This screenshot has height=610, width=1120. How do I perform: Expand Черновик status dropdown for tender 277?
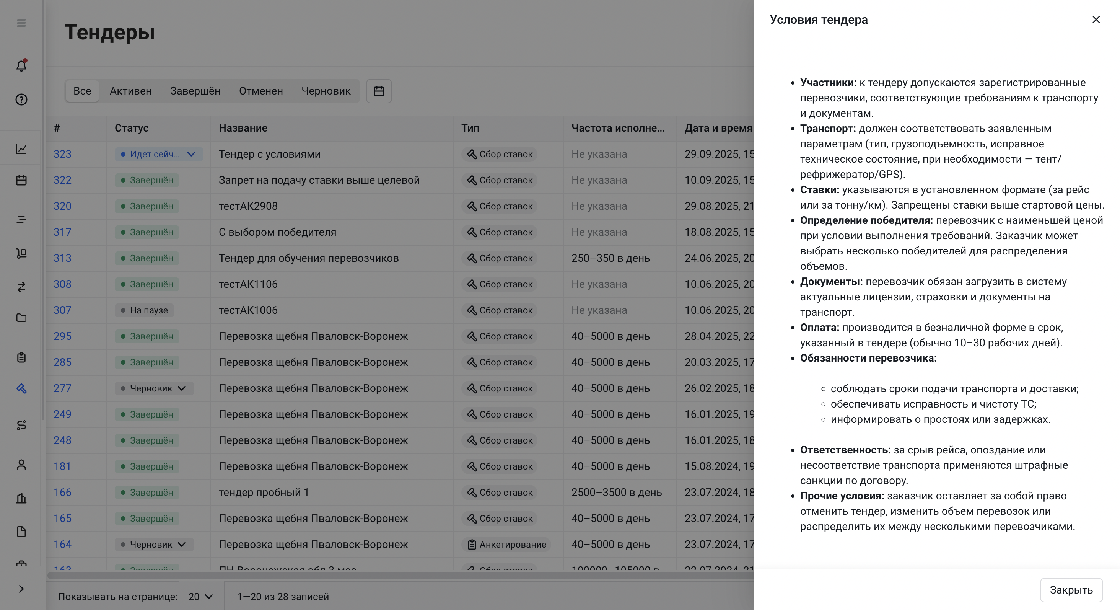tap(182, 388)
